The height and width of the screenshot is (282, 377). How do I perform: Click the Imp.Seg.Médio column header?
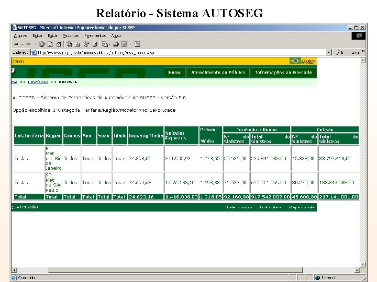146,135
